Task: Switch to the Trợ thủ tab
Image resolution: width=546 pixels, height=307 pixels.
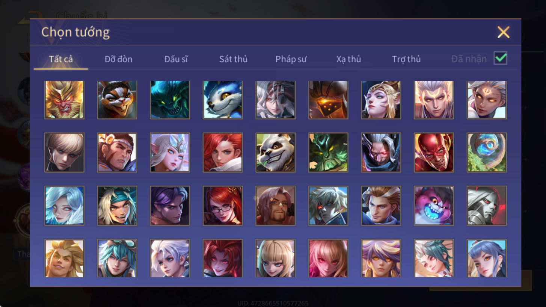Action: pyautogui.click(x=406, y=59)
